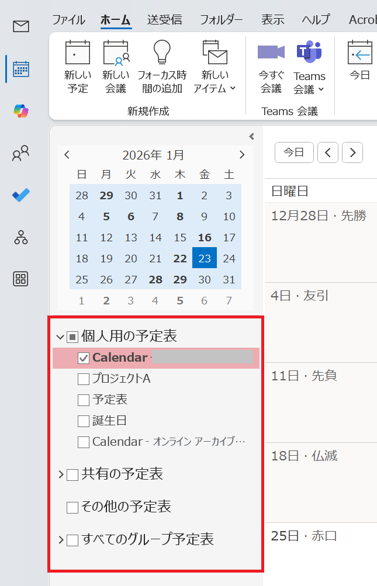This screenshot has height=586, width=377.
Task: Toggle the 個人用の予定表 group checkbox
Action: [x=72, y=338]
